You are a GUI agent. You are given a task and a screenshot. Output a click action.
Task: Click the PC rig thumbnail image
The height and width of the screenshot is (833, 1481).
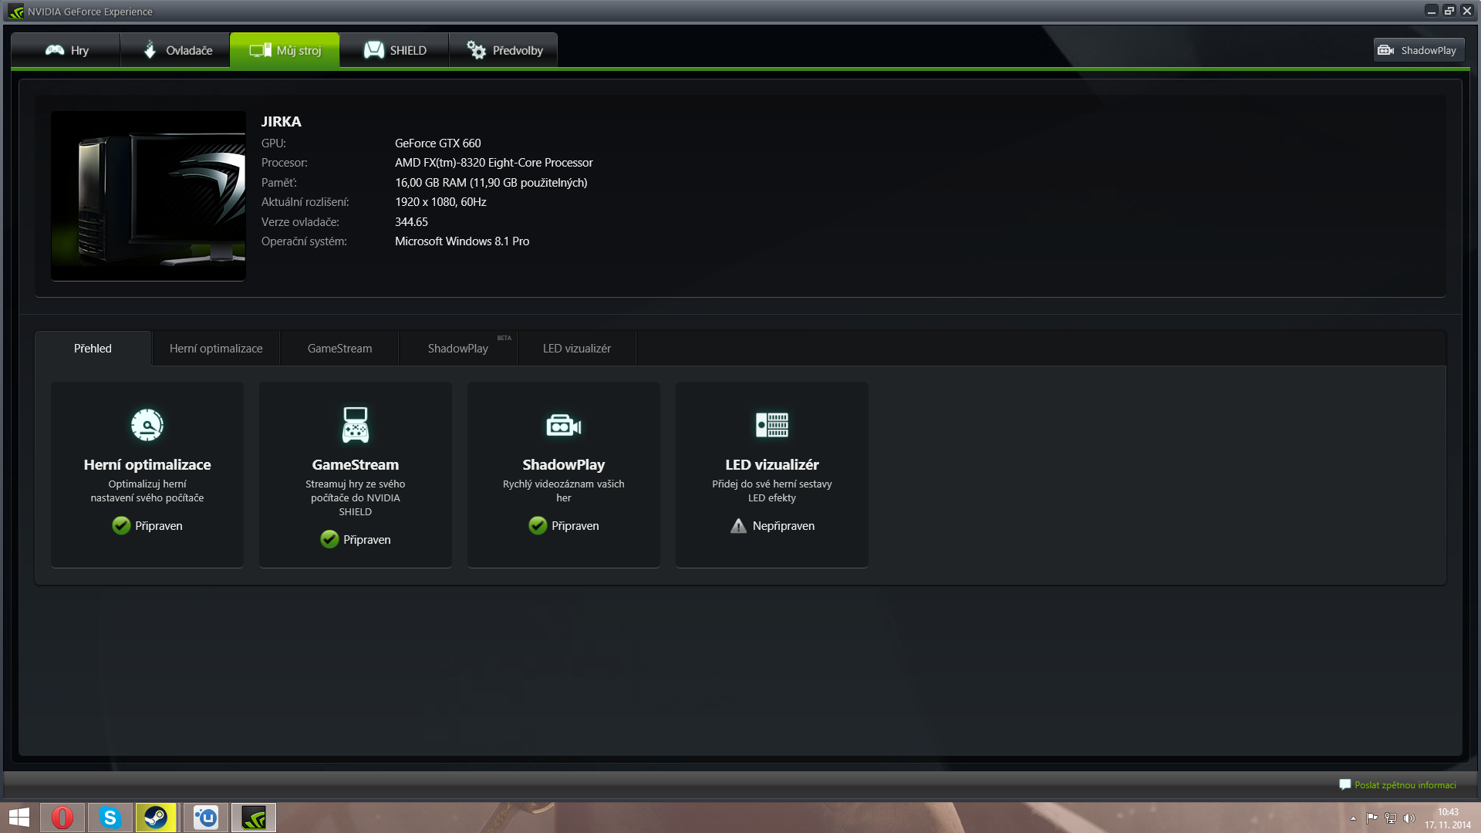[148, 196]
